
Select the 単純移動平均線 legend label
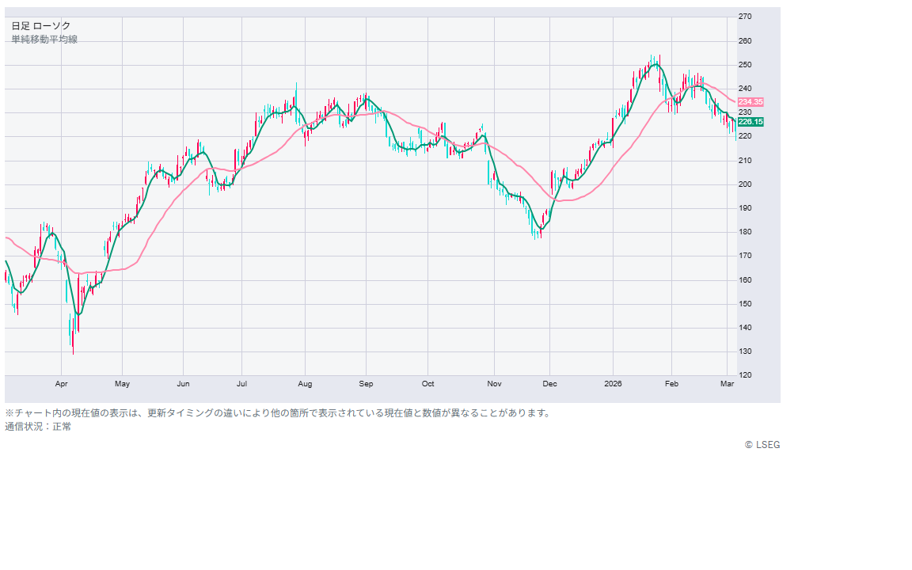pyautogui.click(x=44, y=40)
